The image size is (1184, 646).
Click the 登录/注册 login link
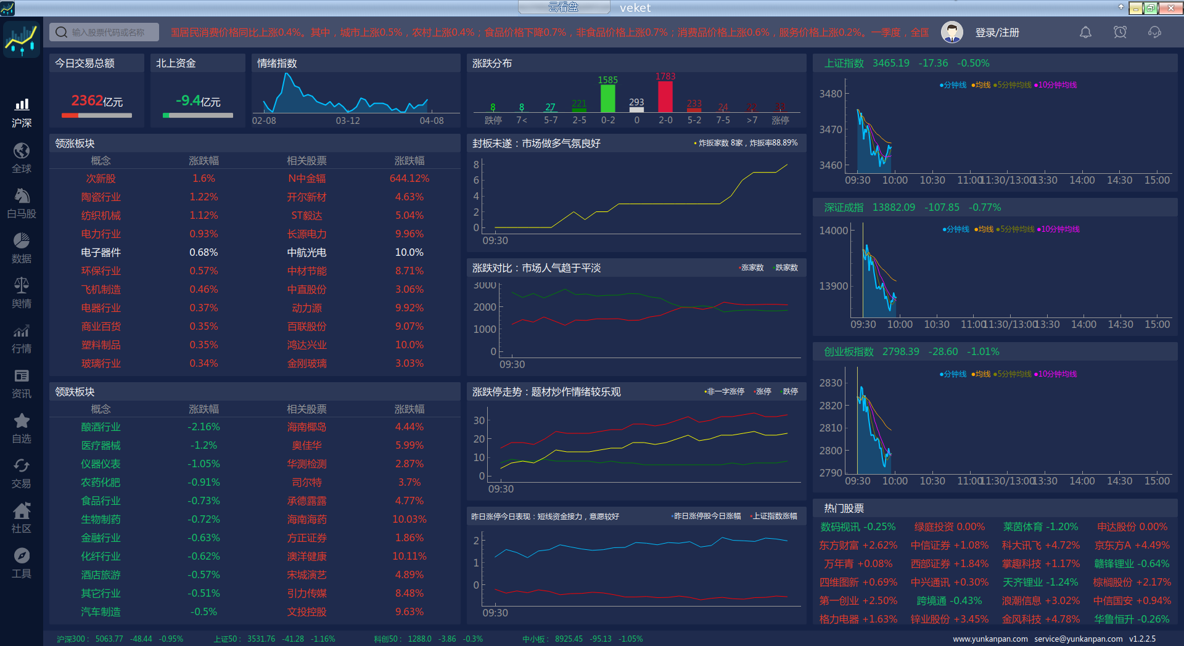(x=997, y=33)
